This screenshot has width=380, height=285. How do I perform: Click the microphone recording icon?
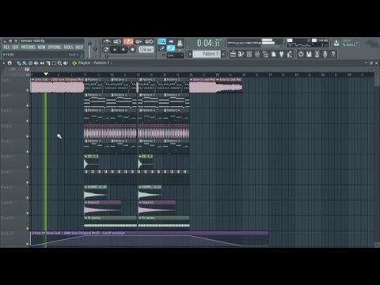click(325, 55)
